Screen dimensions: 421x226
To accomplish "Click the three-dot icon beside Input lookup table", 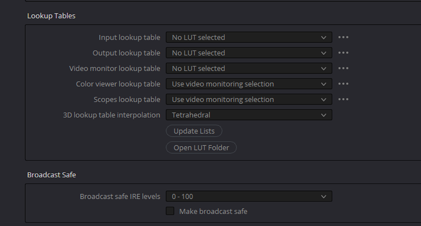I will click(x=343, y=37).
